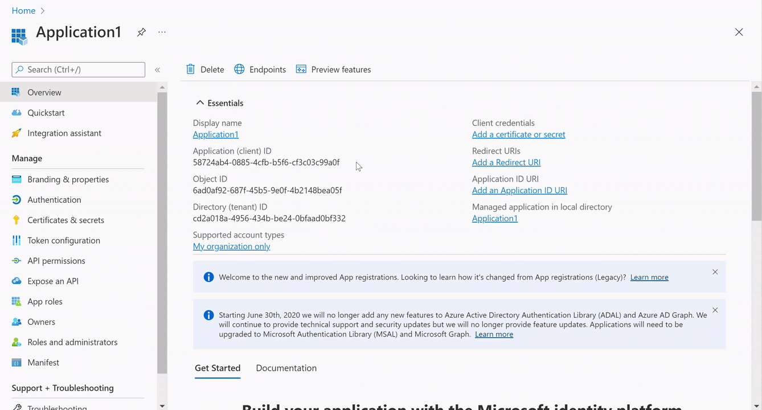
Task: Close the Application1 blade
Action: click(739, 32)
